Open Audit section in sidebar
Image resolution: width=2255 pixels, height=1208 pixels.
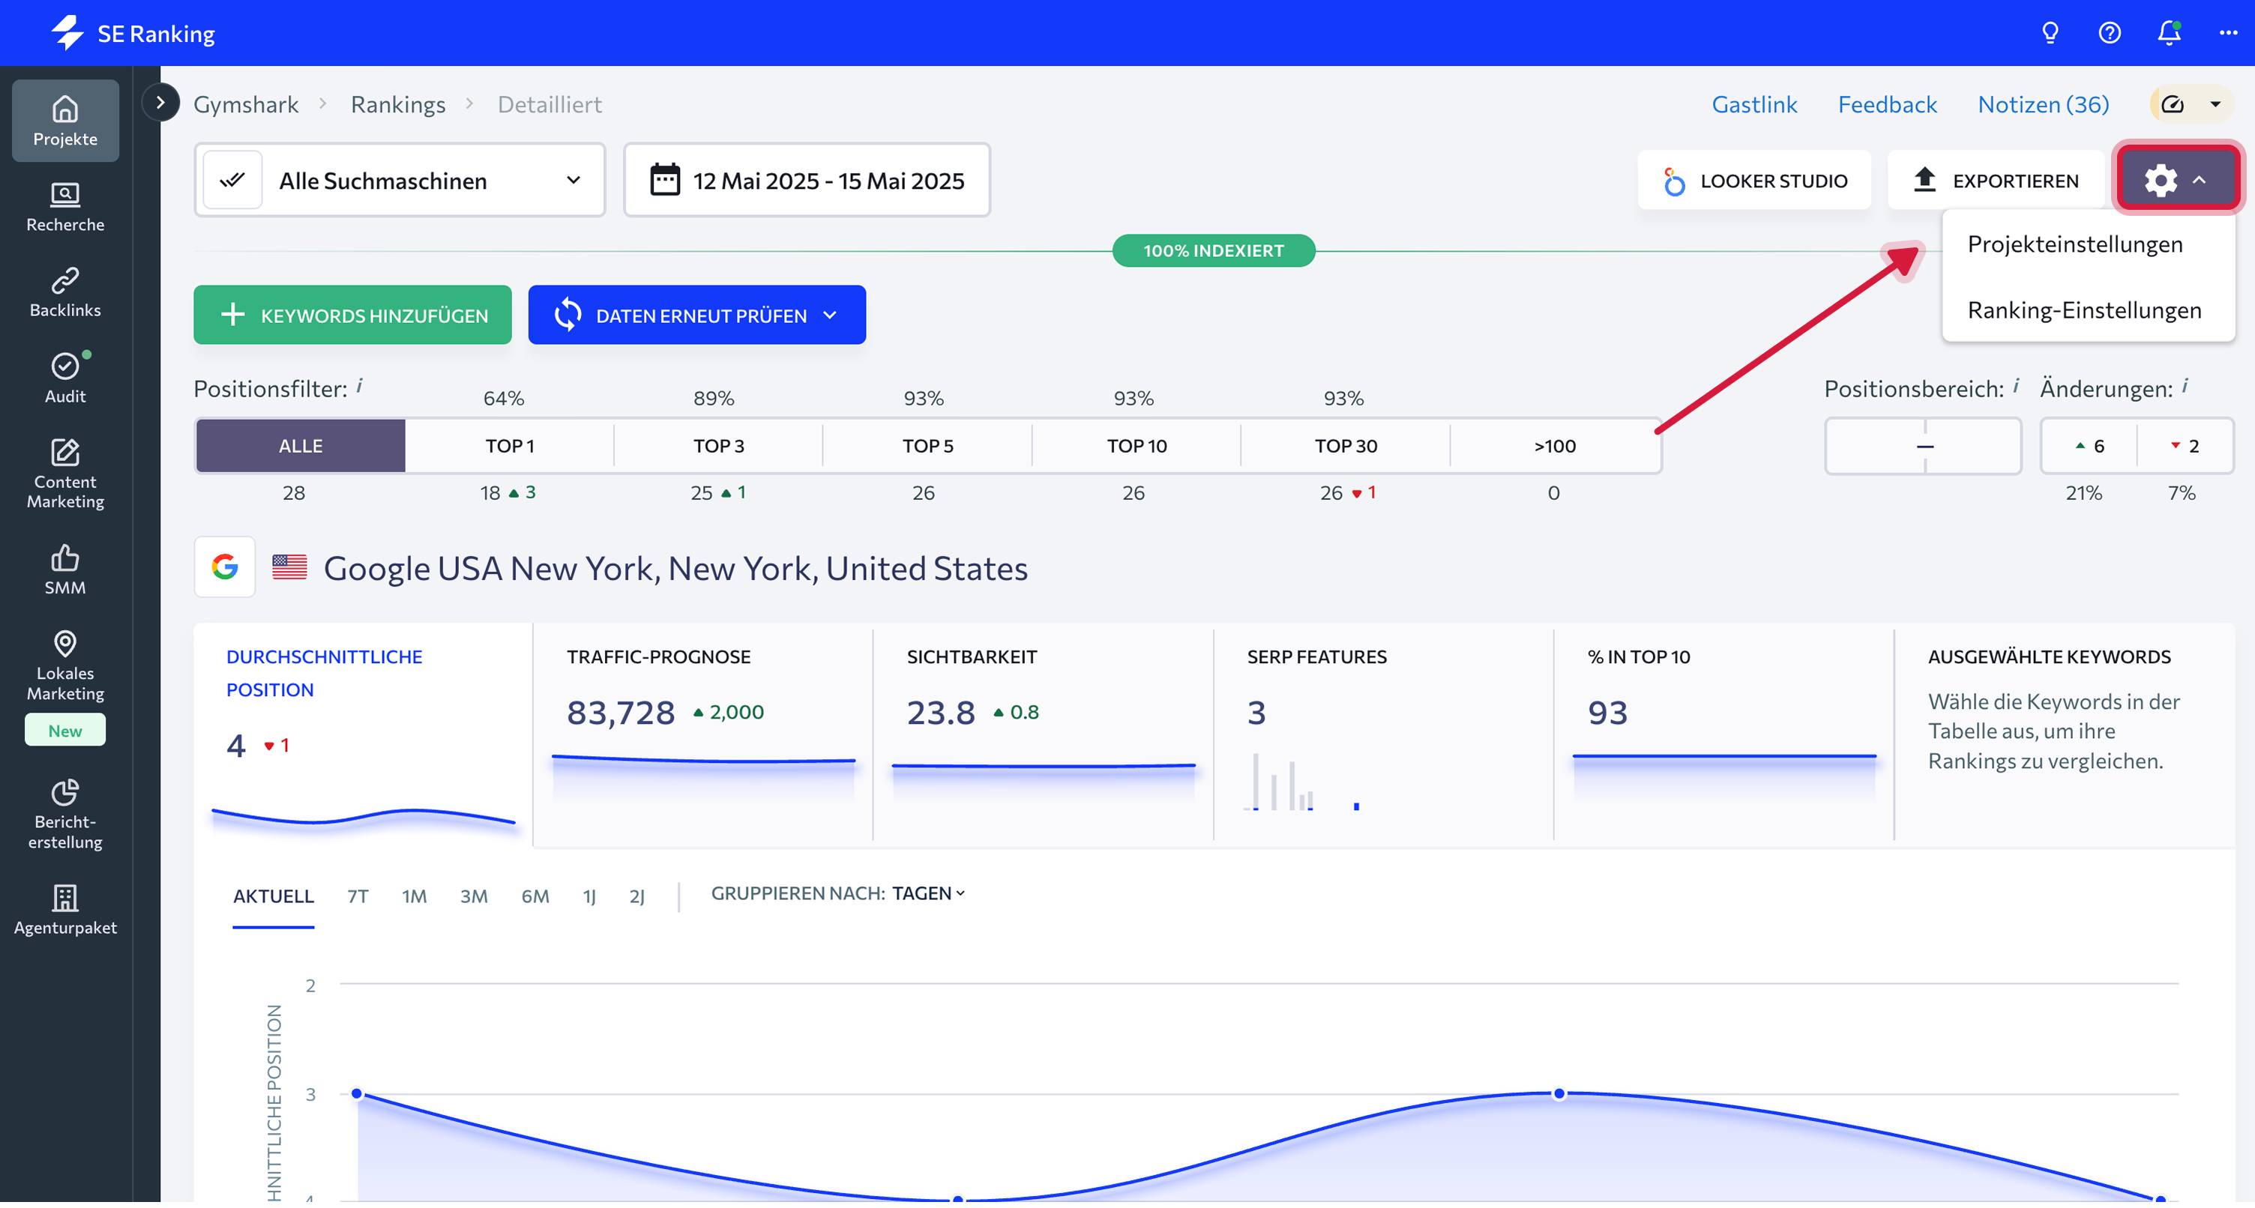pyautogui.click(x=64, y=378)
